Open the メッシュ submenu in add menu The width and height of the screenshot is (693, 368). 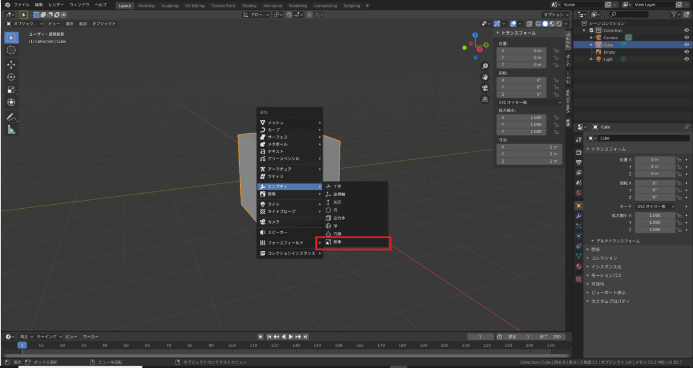coord(290,122)
